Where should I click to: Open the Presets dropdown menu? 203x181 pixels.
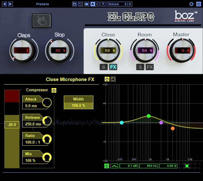(43, 4)
